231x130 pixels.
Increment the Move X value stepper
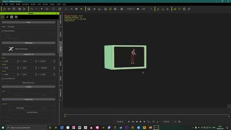(18, 61)
